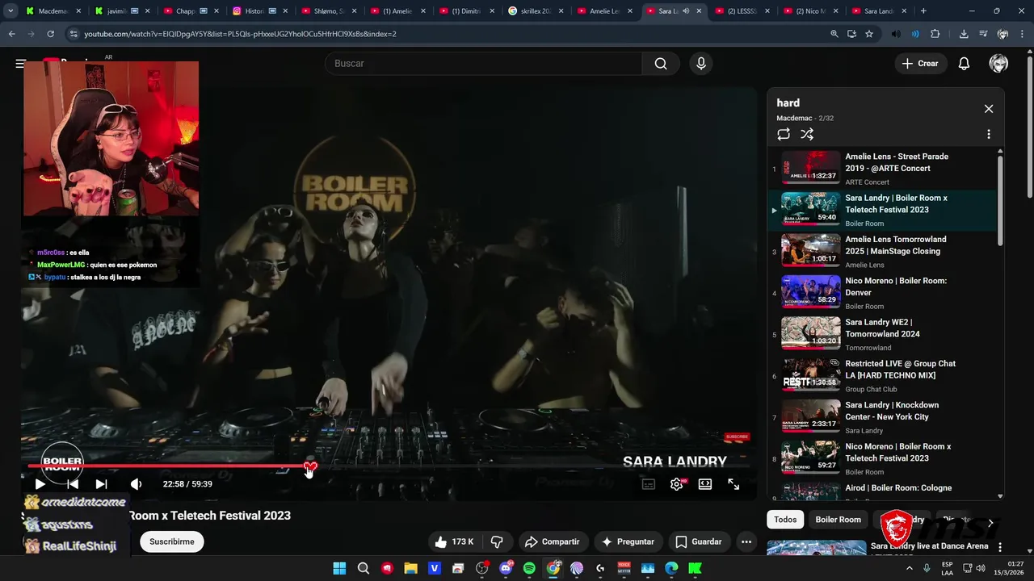This screenshot has width=1034, height=581.
Task: Open Nico Moreno Boiler Room Denver video
Action: coord(882,293)
